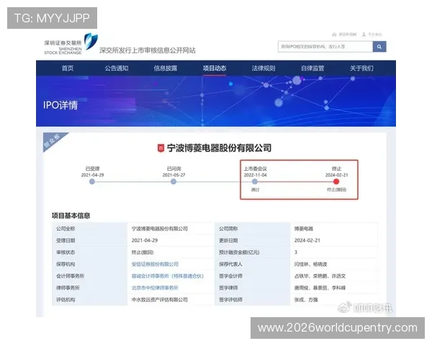
Task: Click the 预计融资金额 value 3
Action: tap(296, 252)
